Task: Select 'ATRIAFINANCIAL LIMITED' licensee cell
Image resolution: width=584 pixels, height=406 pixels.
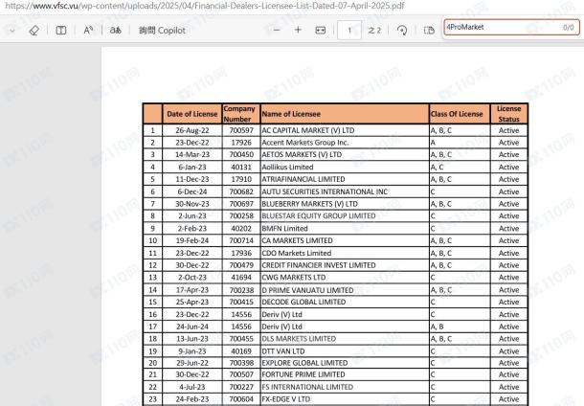Action: point(345,179)
